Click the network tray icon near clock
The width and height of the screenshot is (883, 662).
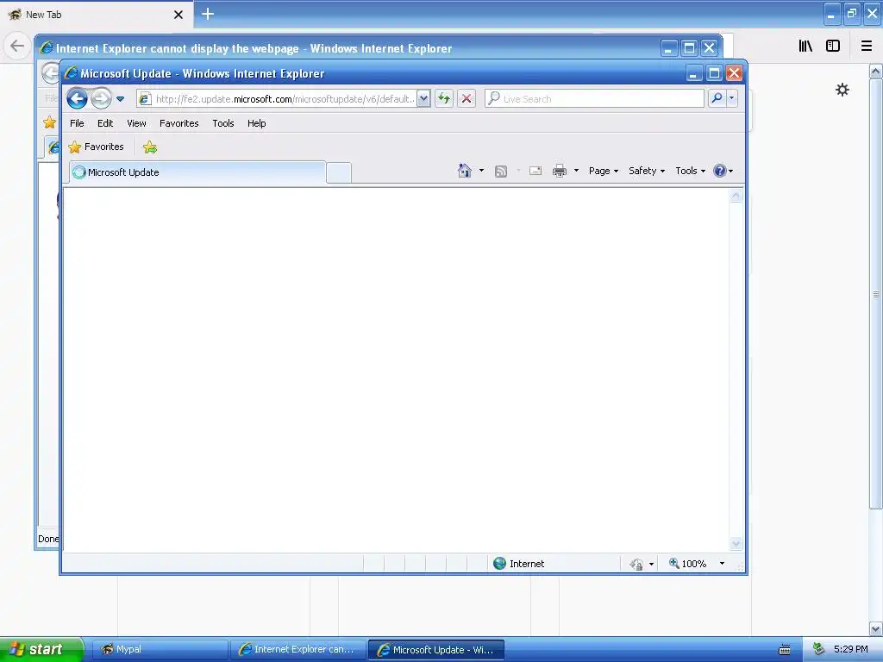pyautogui.click(x=818, y=650)
